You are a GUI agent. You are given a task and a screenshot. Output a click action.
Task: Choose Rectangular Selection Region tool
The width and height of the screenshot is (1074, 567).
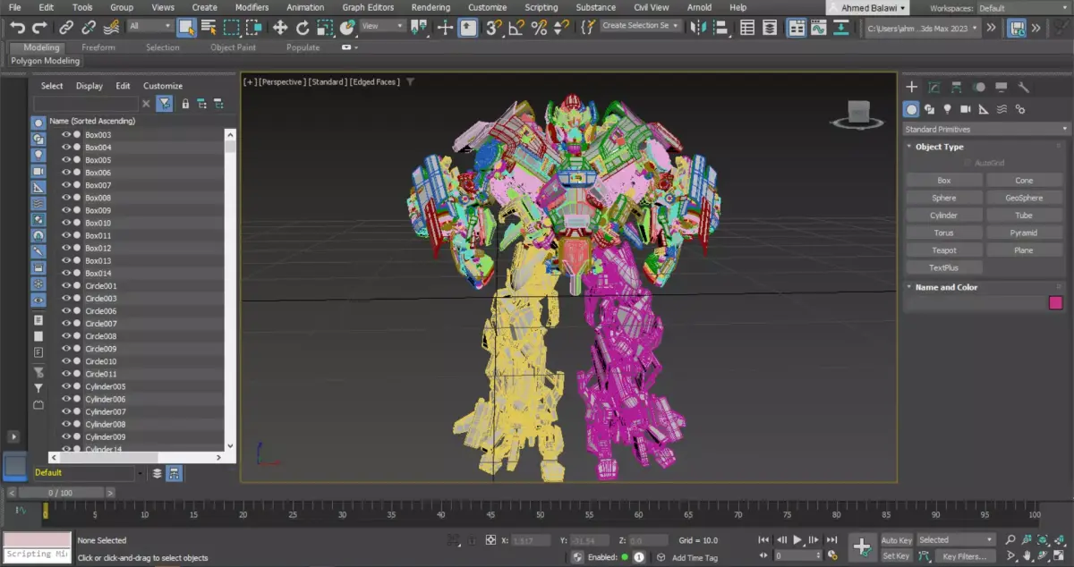tap(231, 27)
